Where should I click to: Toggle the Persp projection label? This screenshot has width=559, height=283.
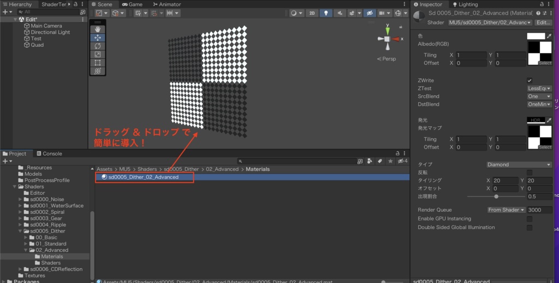pyautogui.click(x=386, y=59)
